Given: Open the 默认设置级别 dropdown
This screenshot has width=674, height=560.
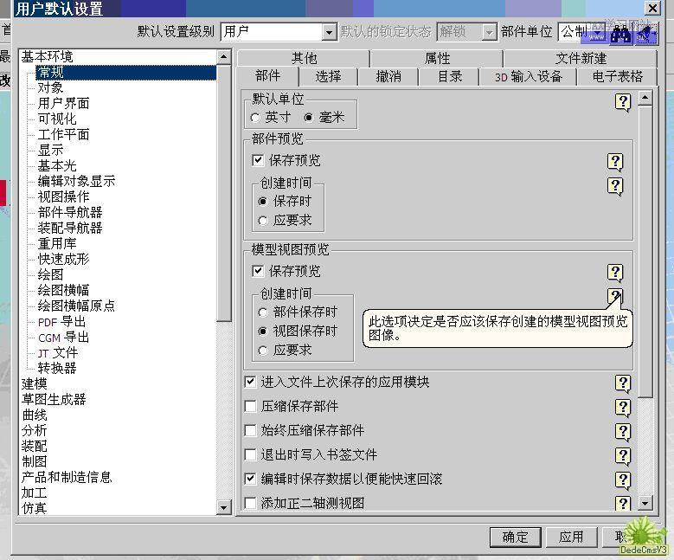Looking at the screenshot, I should pos(329,32).
